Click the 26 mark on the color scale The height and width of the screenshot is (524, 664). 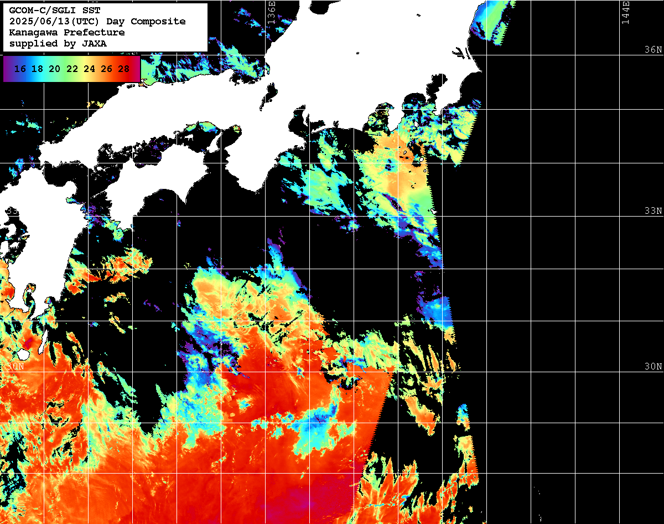click(107, 69)
